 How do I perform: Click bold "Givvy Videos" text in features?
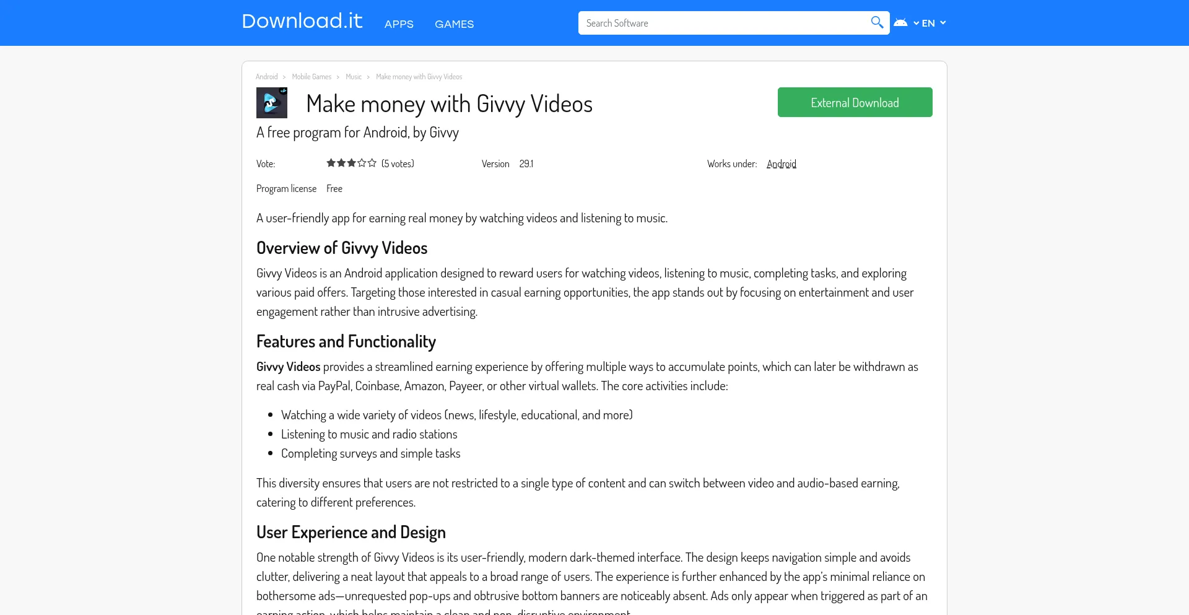coord(289,367)
